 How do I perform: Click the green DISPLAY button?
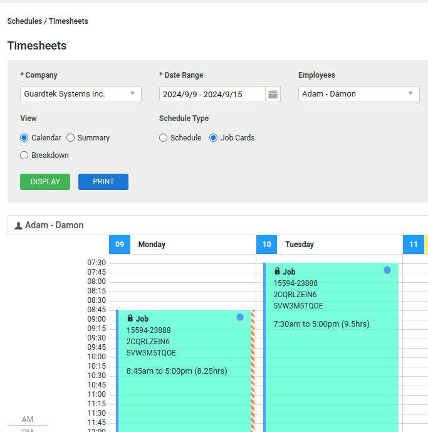[x=45, y=182]
